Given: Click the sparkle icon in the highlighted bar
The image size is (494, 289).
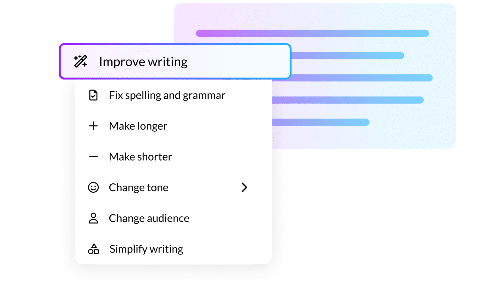Looking at the screenshot, I should pyautogui.click(x=80, y=61).
